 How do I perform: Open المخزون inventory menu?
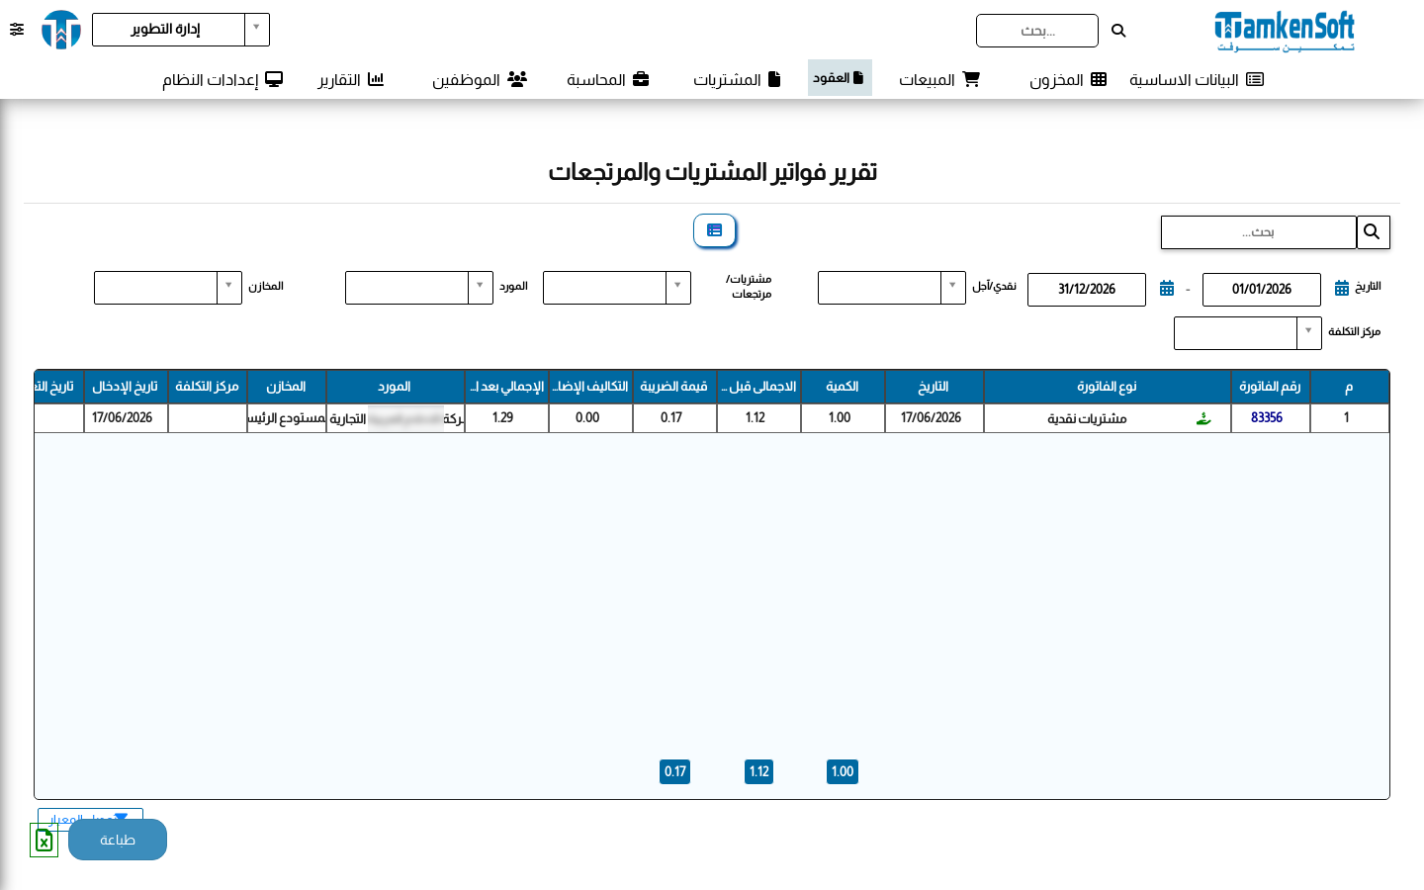coord(1068,79)
